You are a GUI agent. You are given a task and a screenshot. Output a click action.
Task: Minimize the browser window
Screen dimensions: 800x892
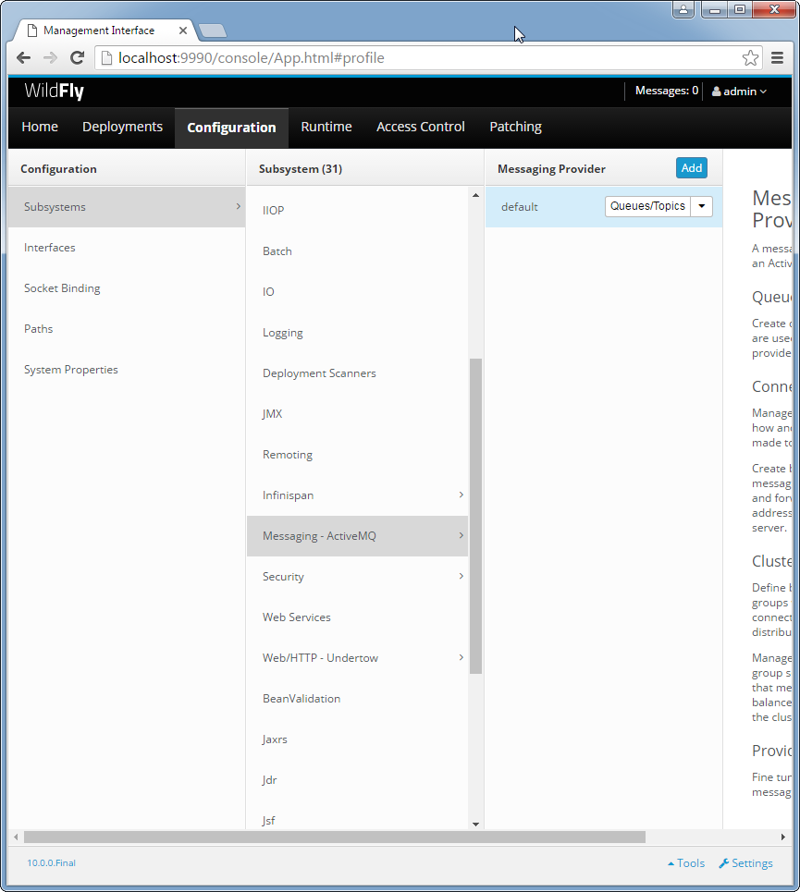point(714,9)
